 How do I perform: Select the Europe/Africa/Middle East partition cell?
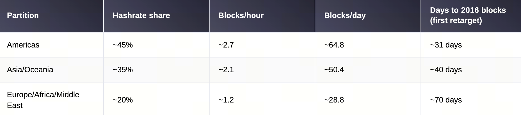click(x=43, y=100)
